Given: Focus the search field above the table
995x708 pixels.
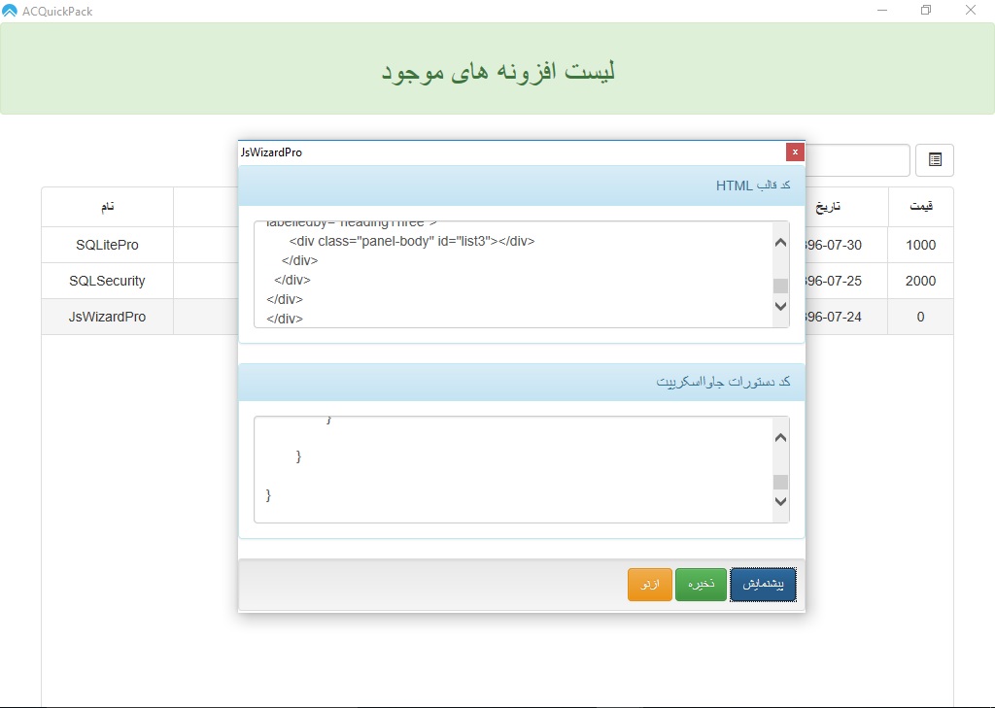Looking at the screenshot, I should (x=857, y=160).
